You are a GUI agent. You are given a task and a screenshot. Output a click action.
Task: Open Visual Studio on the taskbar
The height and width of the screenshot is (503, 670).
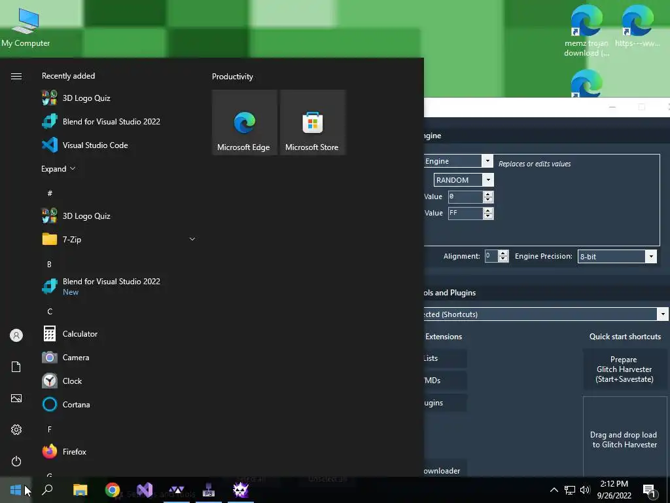pyautogui.click(x=145, y=490)
